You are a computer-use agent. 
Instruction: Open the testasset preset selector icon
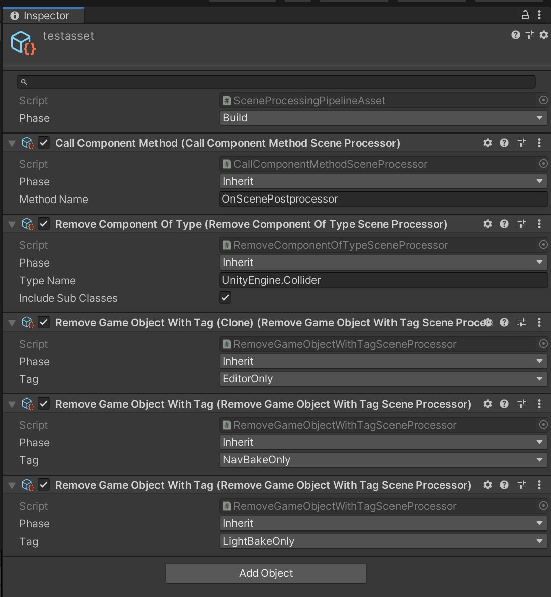click(529, 35)
